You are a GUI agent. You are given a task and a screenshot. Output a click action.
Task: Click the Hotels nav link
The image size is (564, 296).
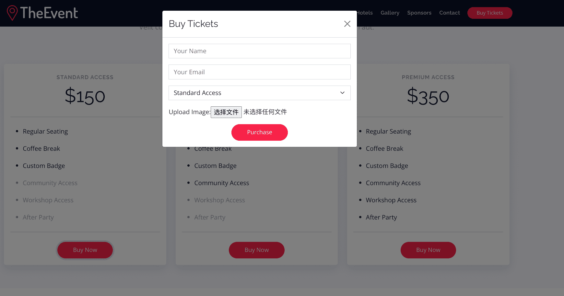coord(365,13)
